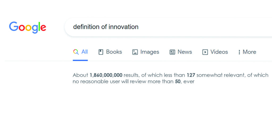Click the Videos tab play icon
The height and width of the screenshot is (127, 272).
click(x=205, y=52)
